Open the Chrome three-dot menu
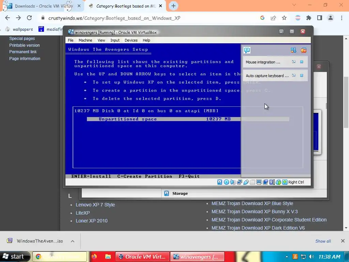349x262 pixels. 342,18
